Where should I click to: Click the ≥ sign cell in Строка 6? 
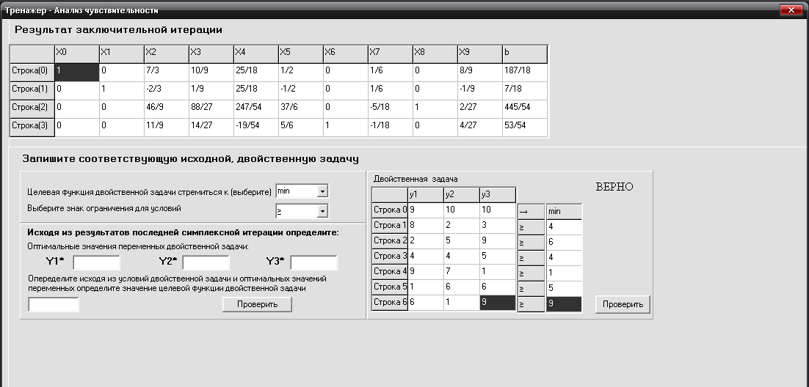pyautogui.click(x=531, y=304)
